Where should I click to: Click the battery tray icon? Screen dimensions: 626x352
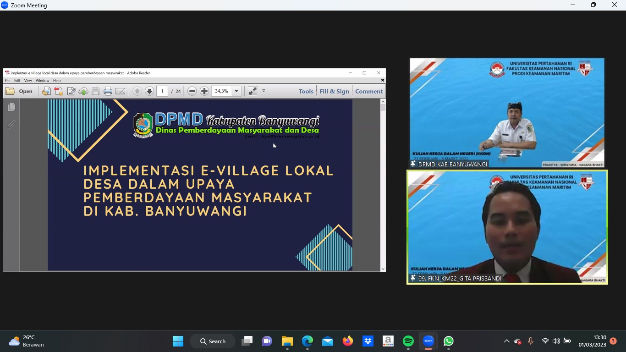567,341
